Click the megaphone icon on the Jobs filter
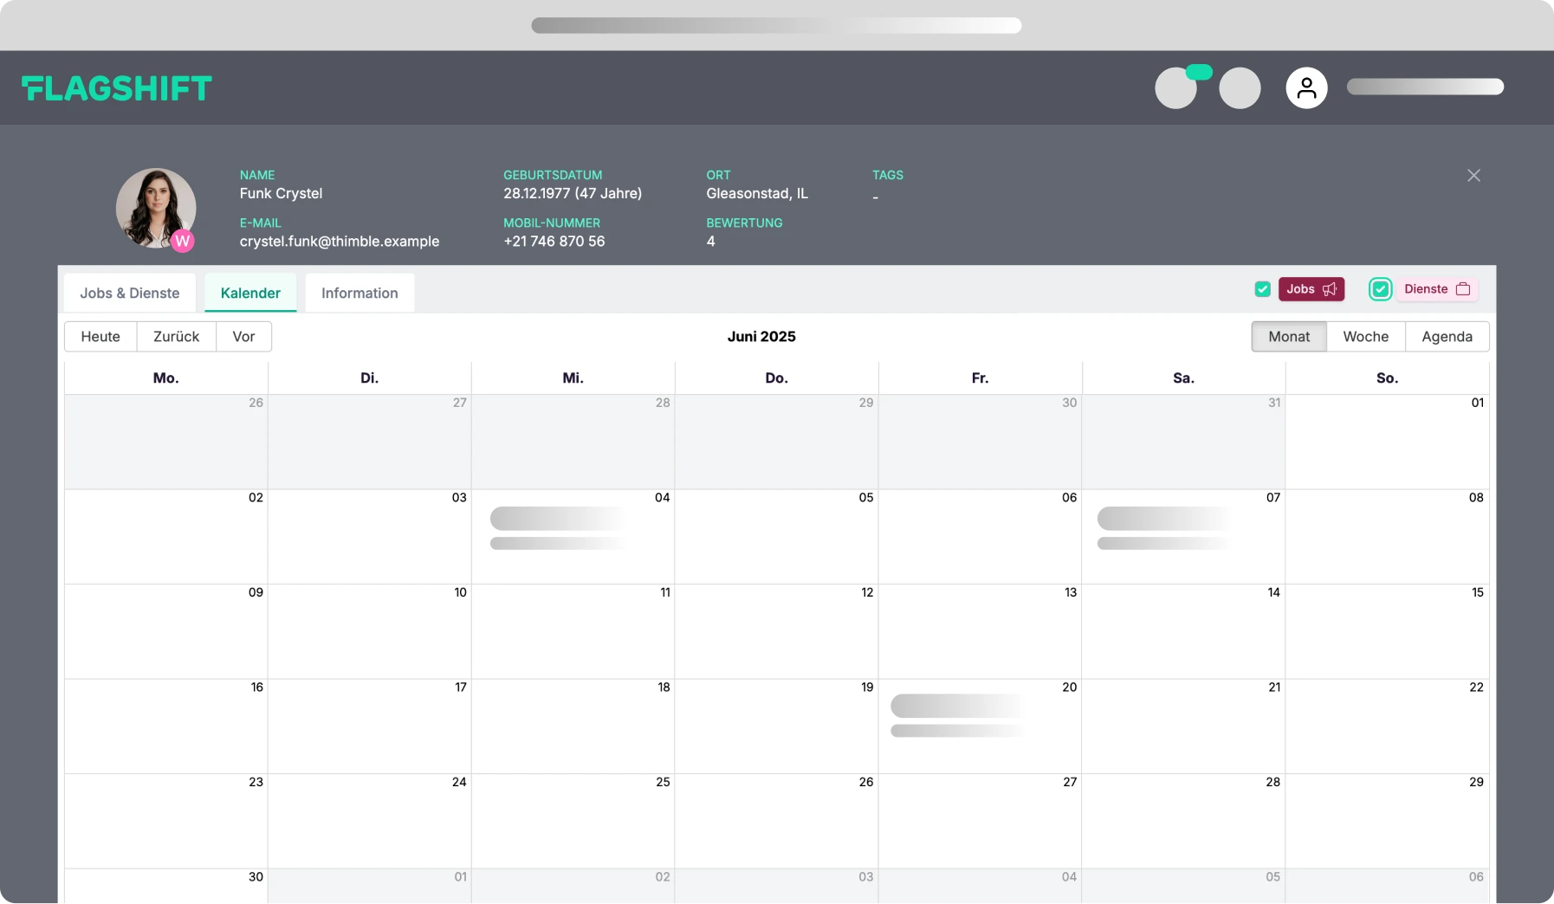The height and width of the screenshot is (904, 1554). [x=1329, y=289]
